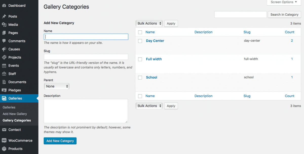The image size is (304, 154).
Task: Expand the Screen Options panel
Action: click(x=283, y=2)
